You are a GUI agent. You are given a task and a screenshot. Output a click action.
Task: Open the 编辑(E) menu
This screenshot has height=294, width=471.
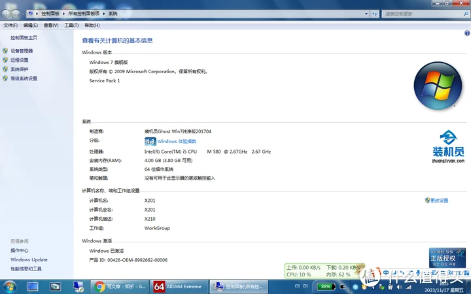pyautogui.click(x=31, y=25)
